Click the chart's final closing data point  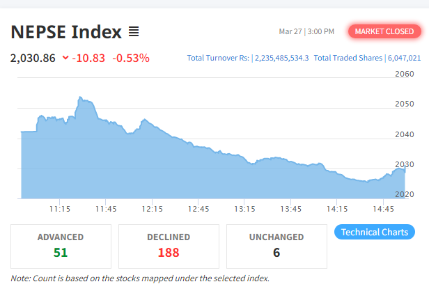(x=405, y=167)
